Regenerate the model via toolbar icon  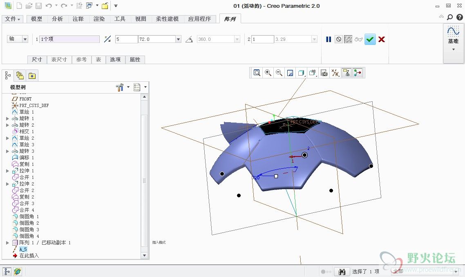[x=79, y=6]
